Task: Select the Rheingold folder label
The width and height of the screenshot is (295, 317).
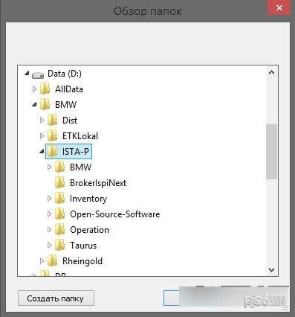Action: 82,261
